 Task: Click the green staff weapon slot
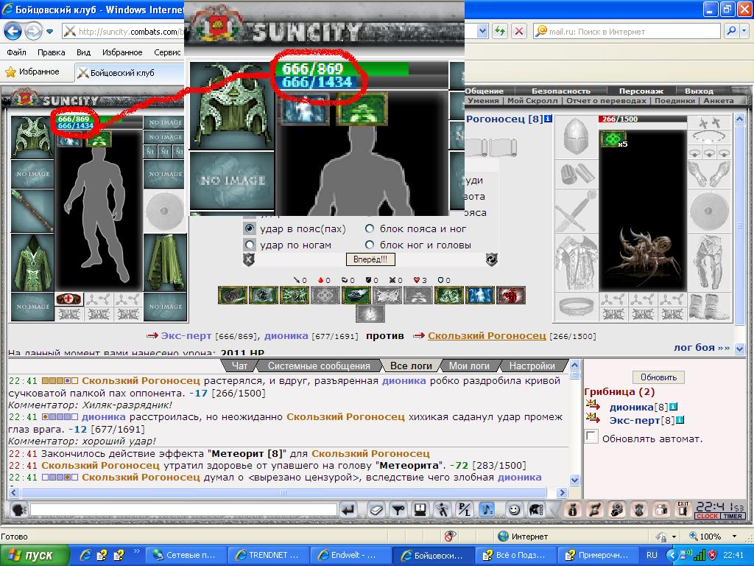(32, 211)
